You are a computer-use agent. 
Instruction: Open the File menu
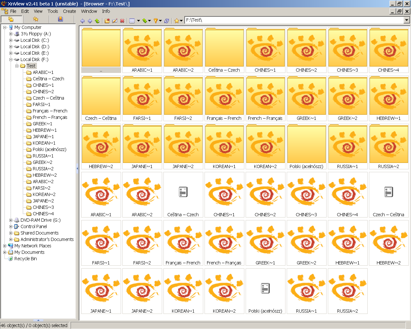(13, 11)
